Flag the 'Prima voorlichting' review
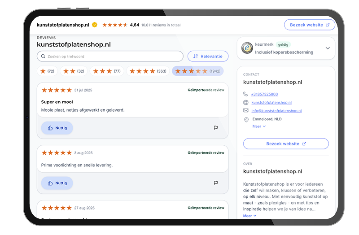The height and width of the screenshot is (235, 359). [216, 183]
